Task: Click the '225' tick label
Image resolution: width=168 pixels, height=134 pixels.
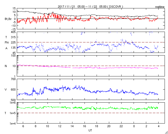Action: [x=13, y=42]
